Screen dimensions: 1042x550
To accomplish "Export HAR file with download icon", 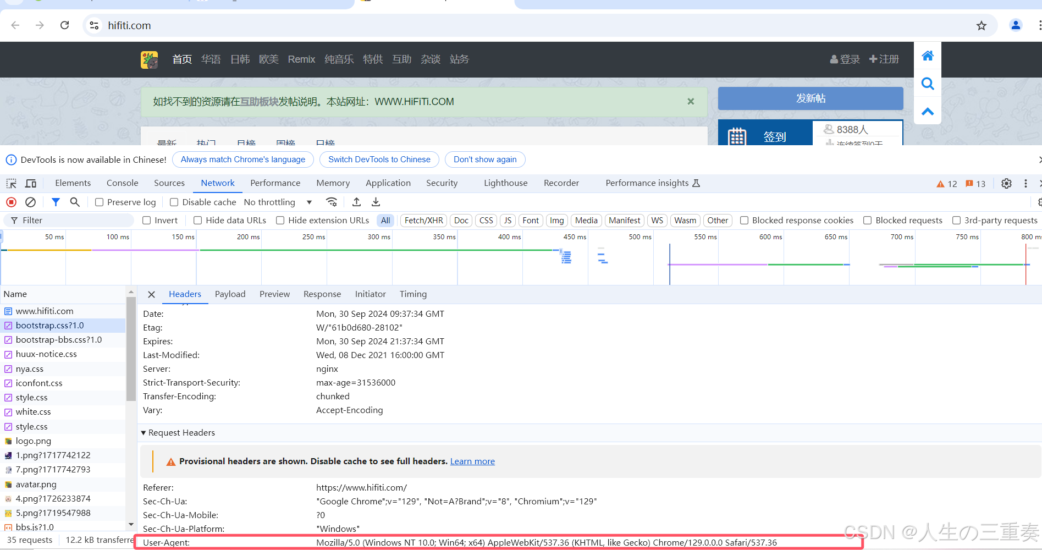I will (376, 202).
